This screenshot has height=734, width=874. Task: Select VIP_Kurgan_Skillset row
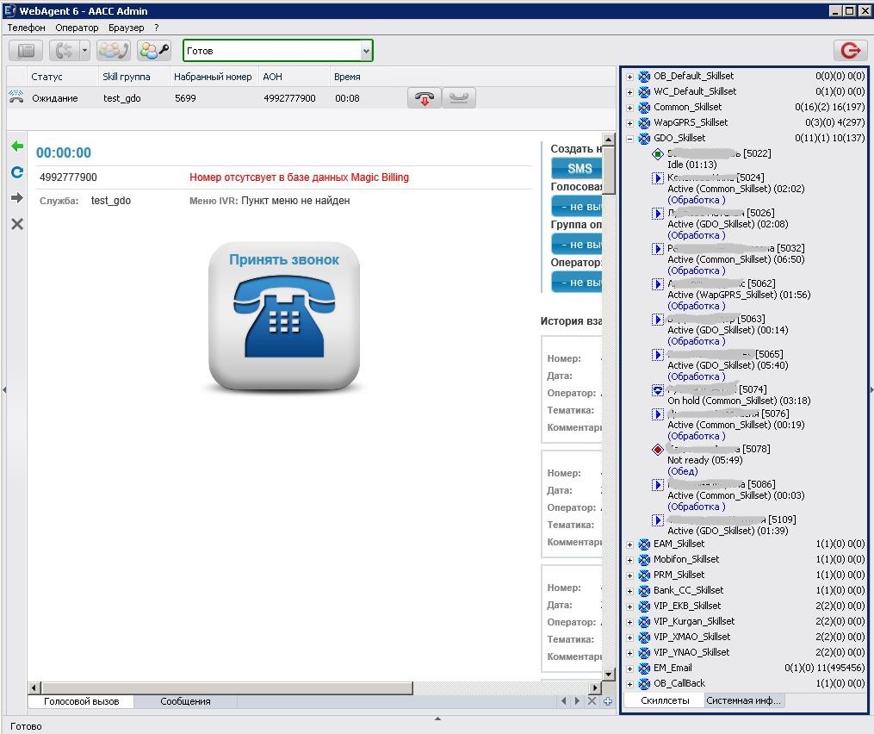[x=746, y=621]
